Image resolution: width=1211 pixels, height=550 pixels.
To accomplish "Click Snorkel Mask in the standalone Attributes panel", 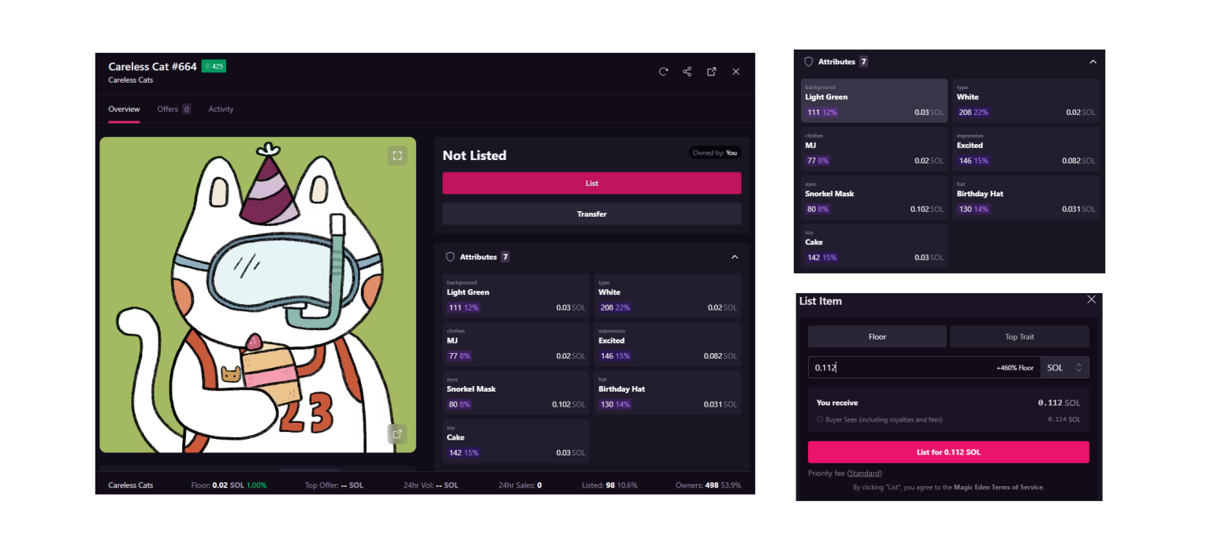I will 874,197.
